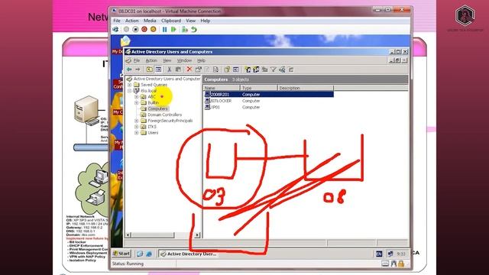Viewport: 489px width, 275px height.
Task: Open the Media menu
Action: tap(150, 21)
